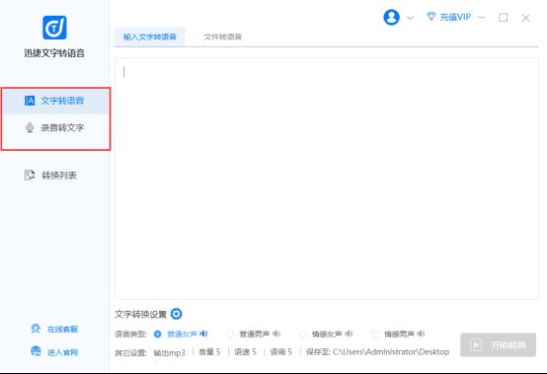Click the 转换列表 file list icon
Image resolution: width=547 pixels, height=374 pixels.
[30, 175]
